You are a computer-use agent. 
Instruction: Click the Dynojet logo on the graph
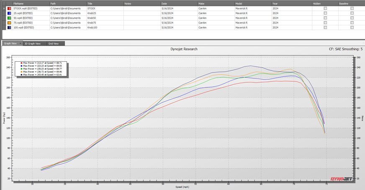pyautogui.click(x=342, y=178)
